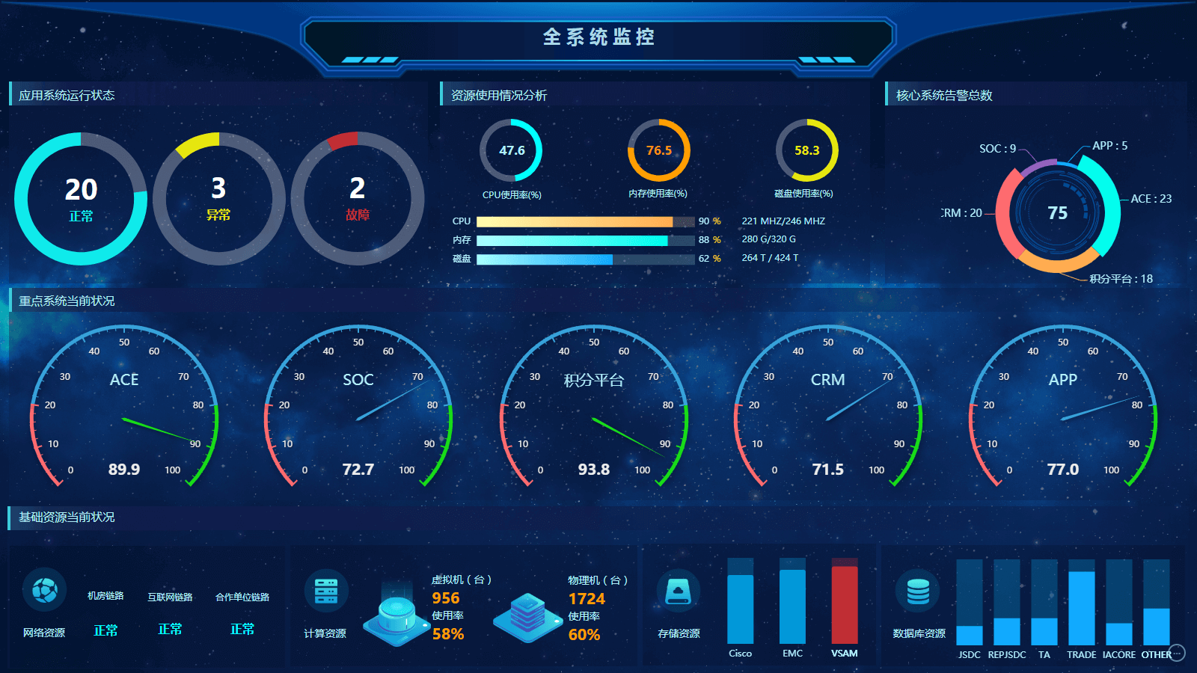This screenshot has width=1197, height=673.
Task: Click the compute resource server icon
Action: (x=326, y=591)
